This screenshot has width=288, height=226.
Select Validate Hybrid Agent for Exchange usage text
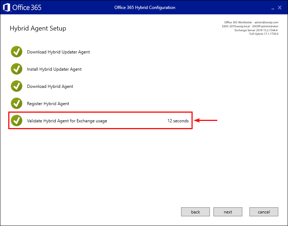[x=67, y=121]
